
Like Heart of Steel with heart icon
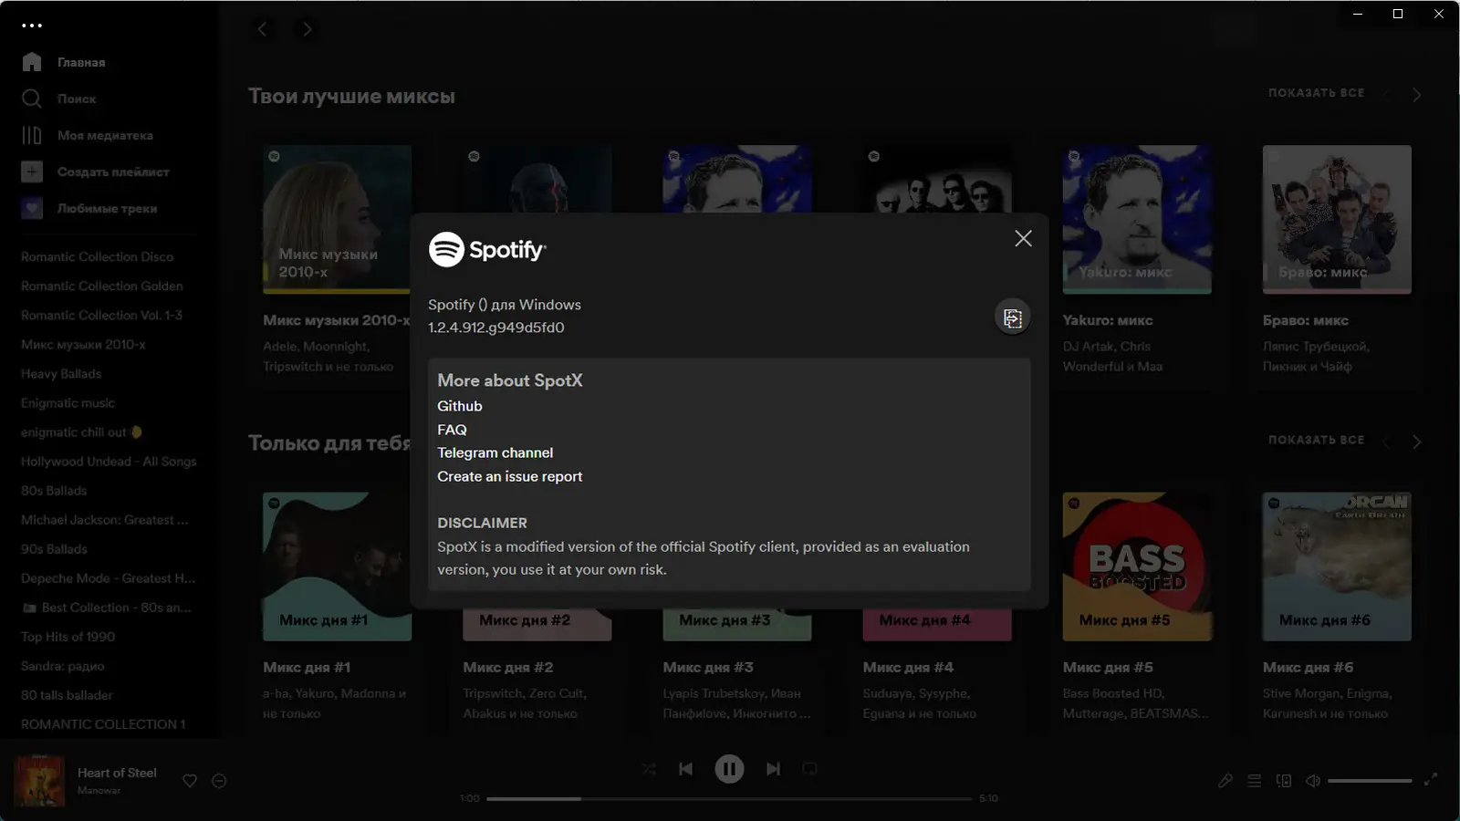(x=190, y=781)
